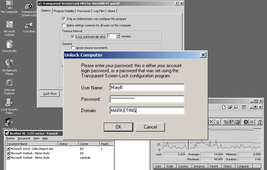Select the Internet Explorer desktop icon
This screenshot has width=267, height=170.
click(x=10, y=87)
